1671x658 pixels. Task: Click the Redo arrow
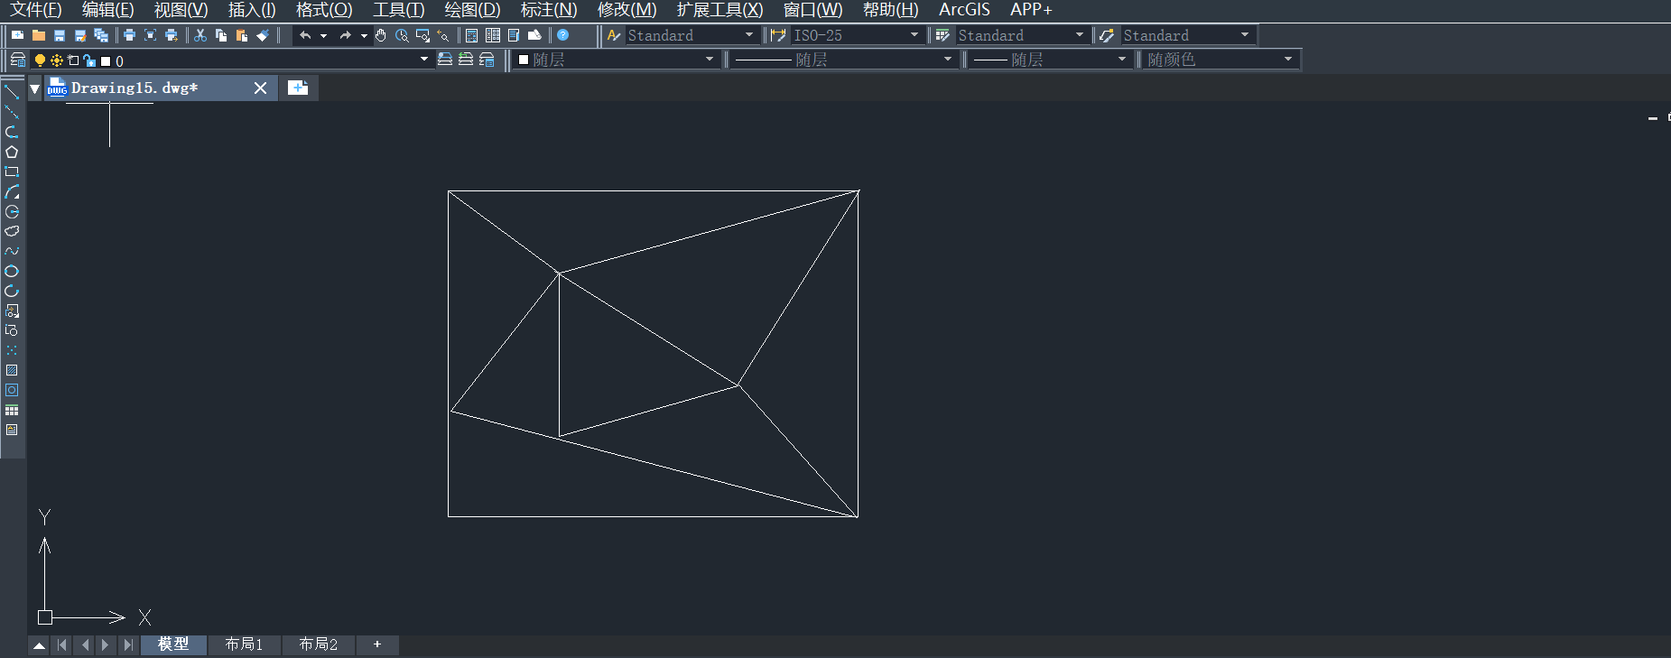click(x=345, y=35)
